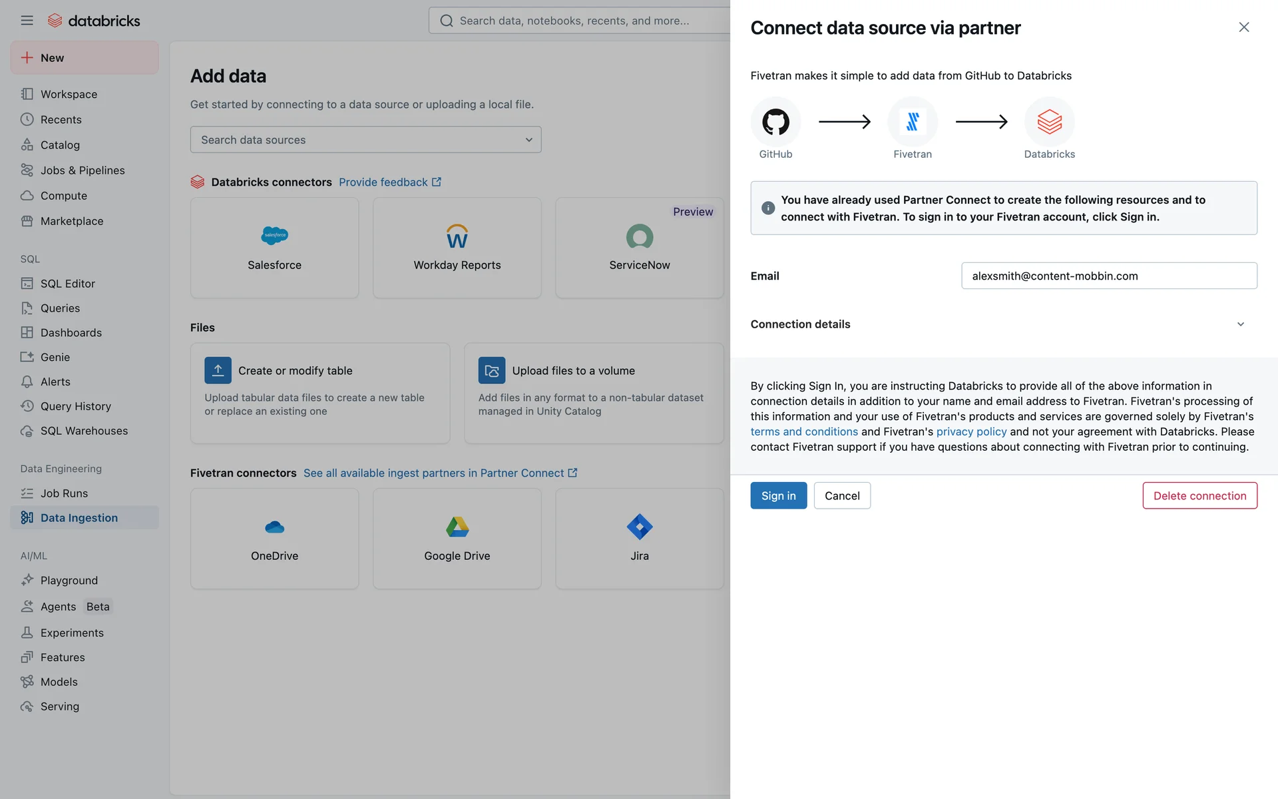The image size is (1278, 799).
Task: Select the Jira connector tile
Action: pos(639,538)
